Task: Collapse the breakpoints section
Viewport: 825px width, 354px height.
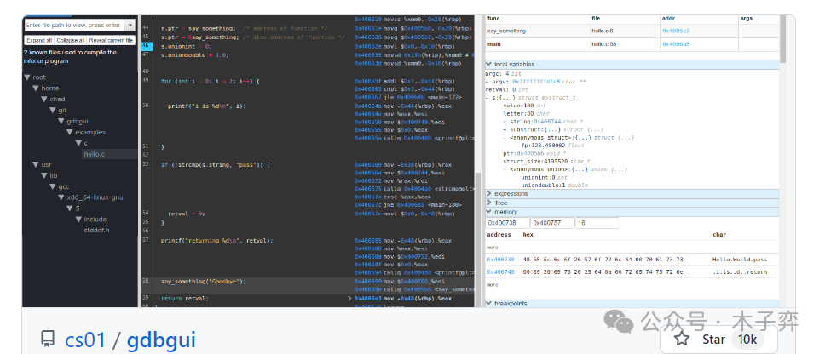Action: (632, 304)
